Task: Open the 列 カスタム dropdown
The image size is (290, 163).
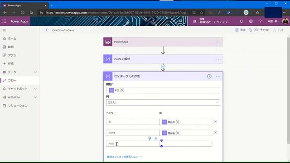Action: (163, 102)
